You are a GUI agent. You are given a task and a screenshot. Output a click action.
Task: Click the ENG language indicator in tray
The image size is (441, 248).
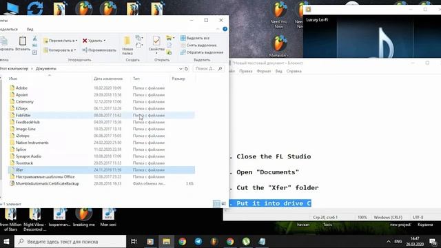point(398,242)
